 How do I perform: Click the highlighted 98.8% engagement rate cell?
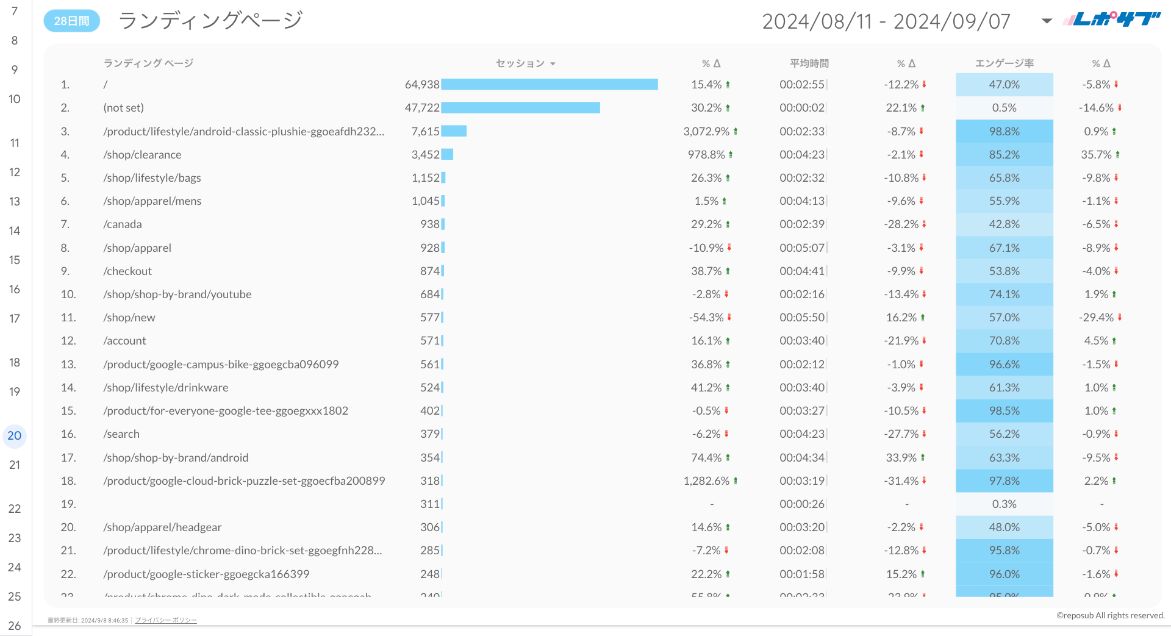point(1004,130)
